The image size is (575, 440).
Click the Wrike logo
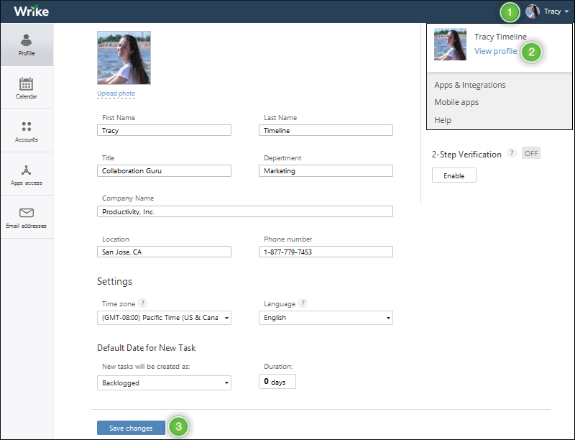coord(31,11)
